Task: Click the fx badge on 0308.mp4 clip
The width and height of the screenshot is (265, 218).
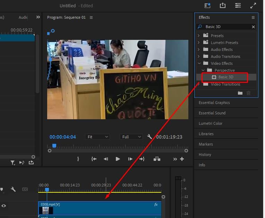Action: pos(156,204)
